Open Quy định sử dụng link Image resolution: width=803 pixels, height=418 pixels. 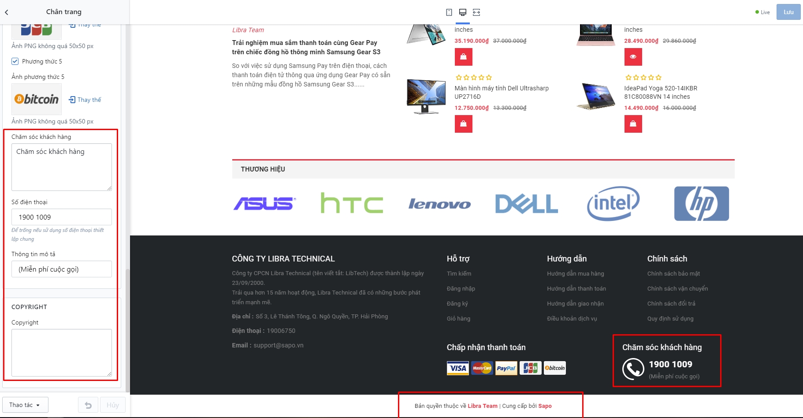pos(670,319)
